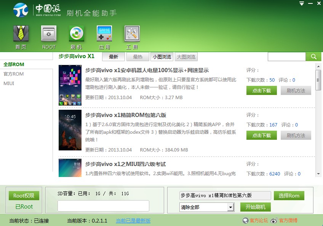Click 当前状态:已连接 status text

(29, 221)
